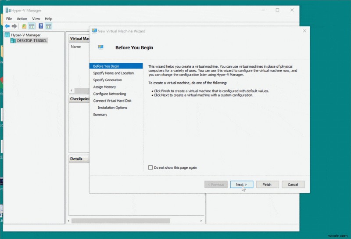The width and height of the screenshot is (351, 239).
Task: Click the DESKTOP-T1S08CL server icon
Action: (x=13, y=40)
